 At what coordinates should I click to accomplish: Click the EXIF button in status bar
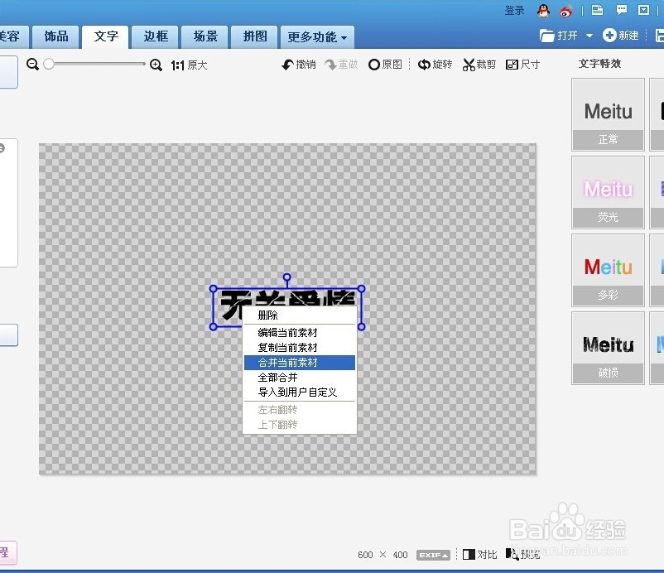coord(433,555)
